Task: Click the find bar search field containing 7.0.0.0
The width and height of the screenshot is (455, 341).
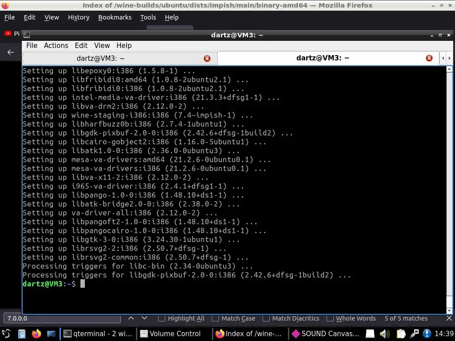Action: (x=62, y=318)
